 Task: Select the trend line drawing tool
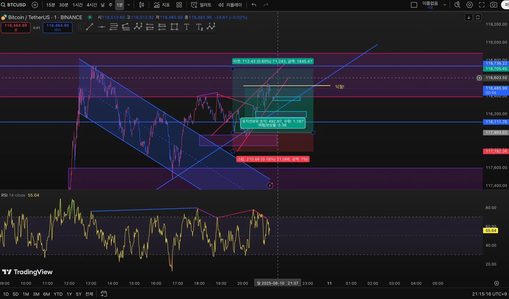[89, 27]
